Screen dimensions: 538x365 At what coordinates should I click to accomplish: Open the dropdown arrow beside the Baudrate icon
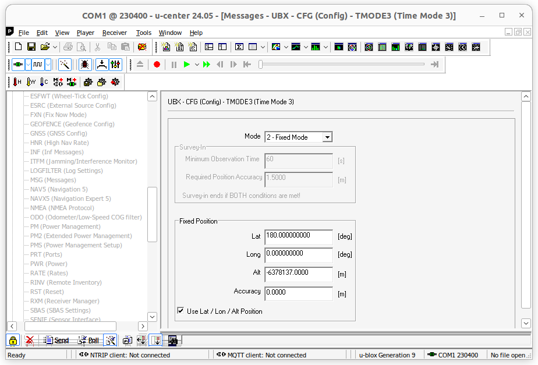pos(48,64)
